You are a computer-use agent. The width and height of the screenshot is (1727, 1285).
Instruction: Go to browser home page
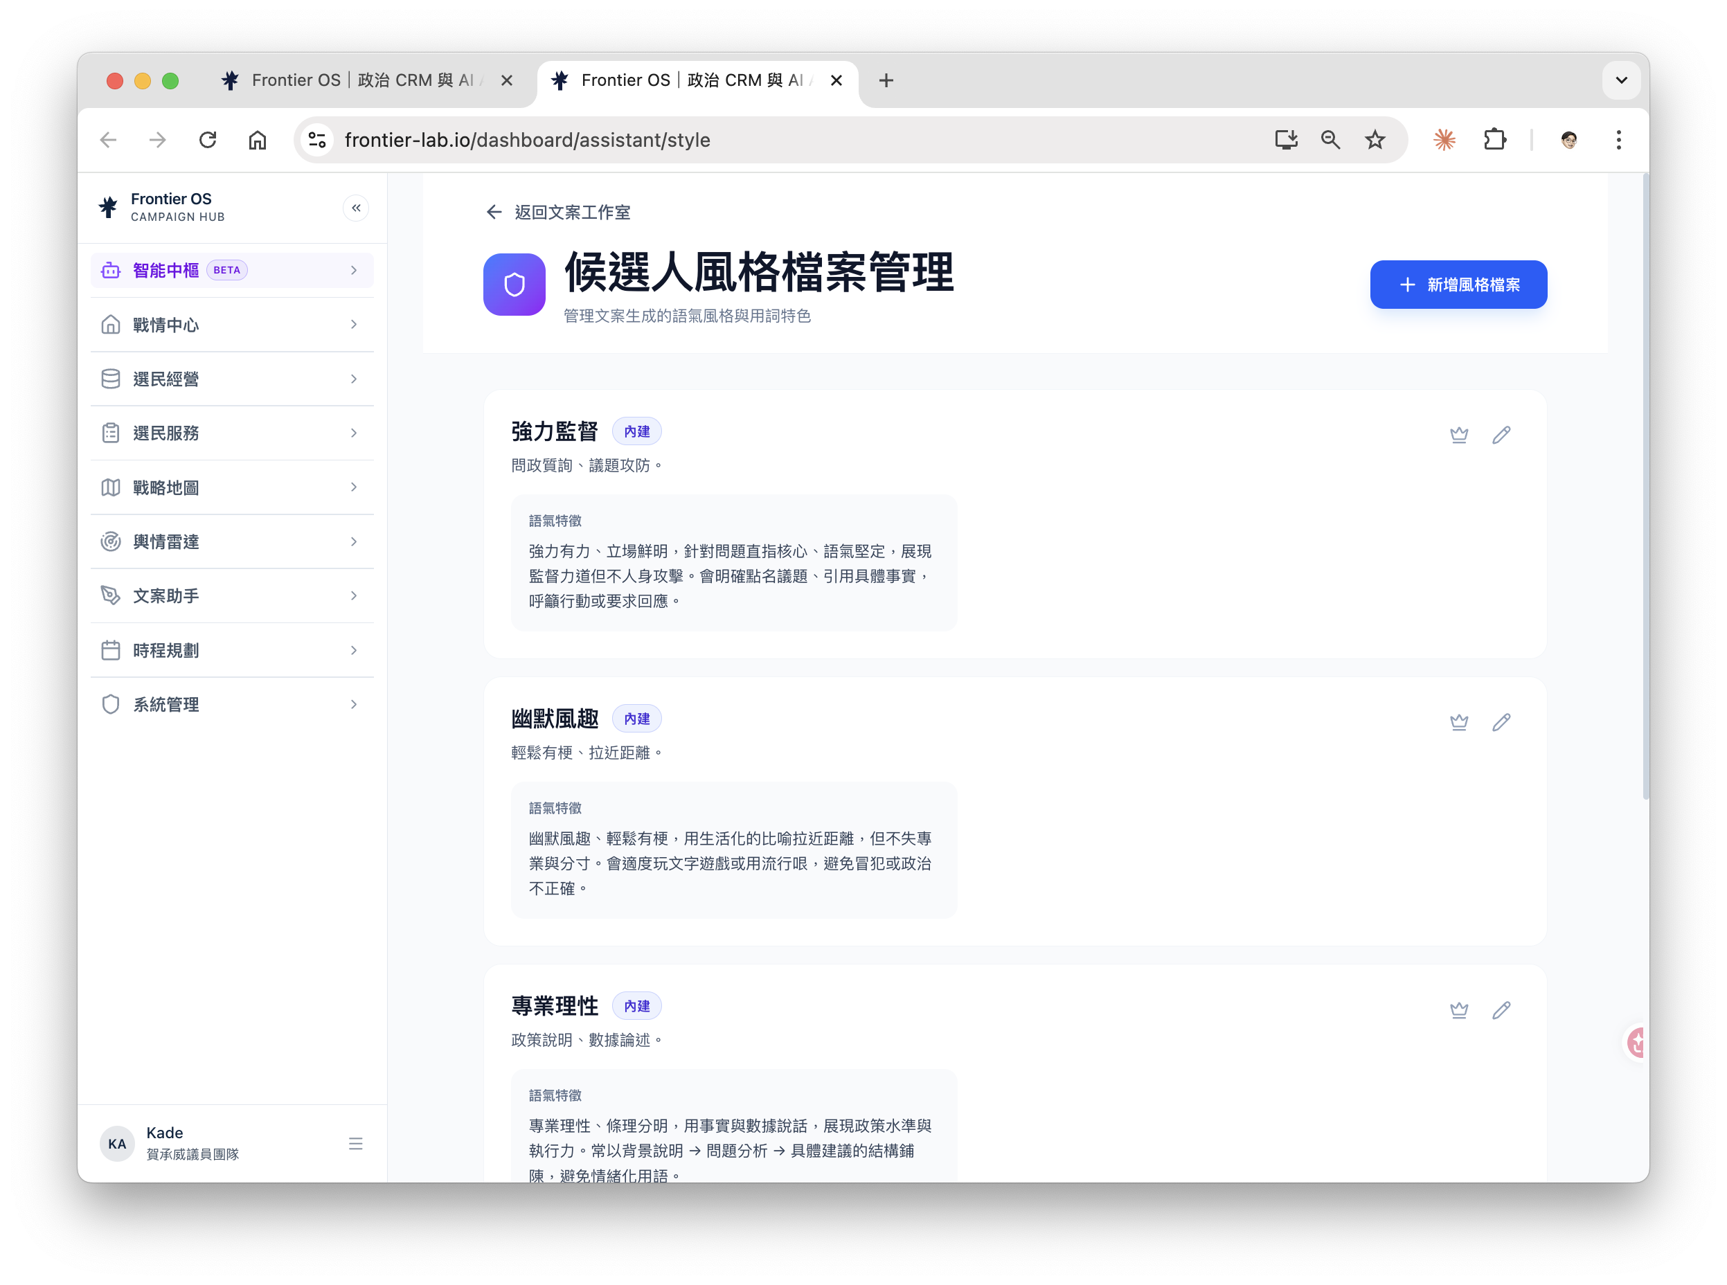coord(258,140)
